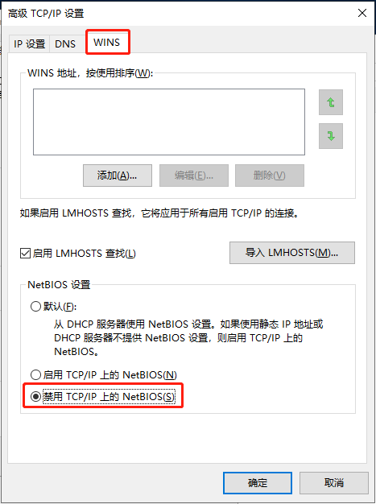This screenshot has height=504, width=376.
Task: Click the 添加(A)... button
Action: pos(118,176)
